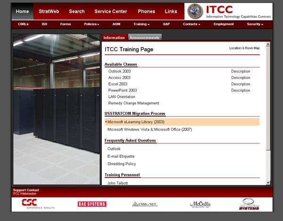Image resolution: width=283 pixels, height=221 pixels.
Task: Open the Contacts dropdown menu
Action: 191,24
